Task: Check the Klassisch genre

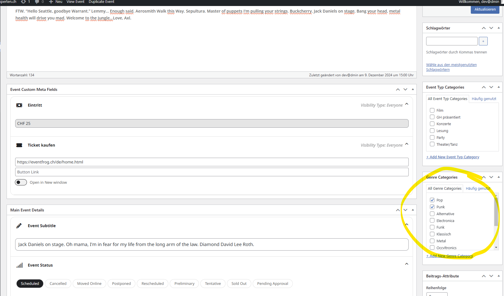Action: [432, 234]
